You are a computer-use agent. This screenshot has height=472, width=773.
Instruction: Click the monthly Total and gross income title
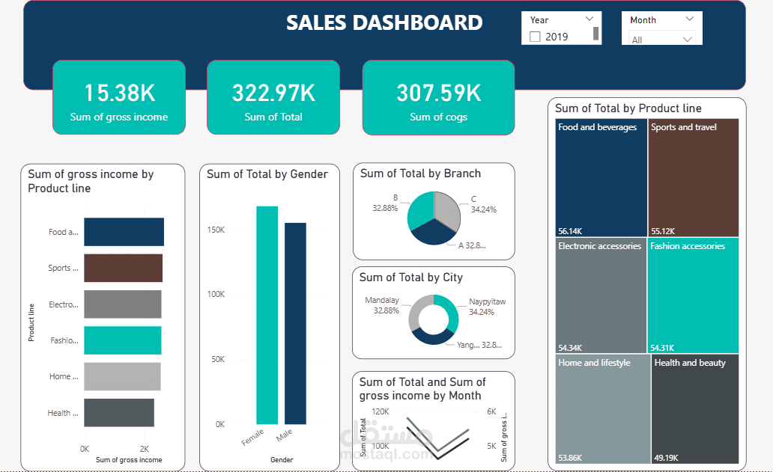click(x=422, y=389)
